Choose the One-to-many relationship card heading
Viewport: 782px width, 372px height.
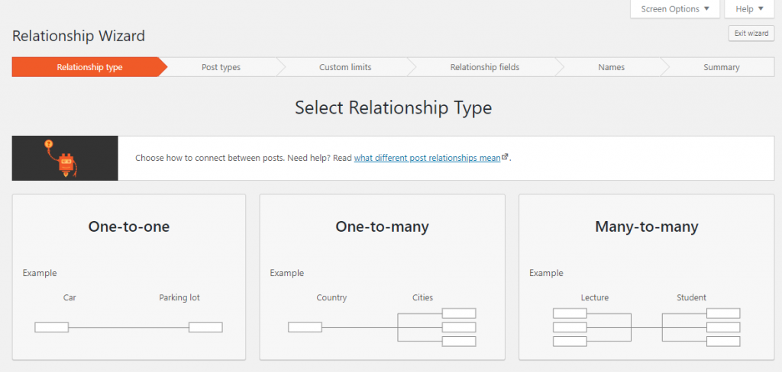[382, 226]
